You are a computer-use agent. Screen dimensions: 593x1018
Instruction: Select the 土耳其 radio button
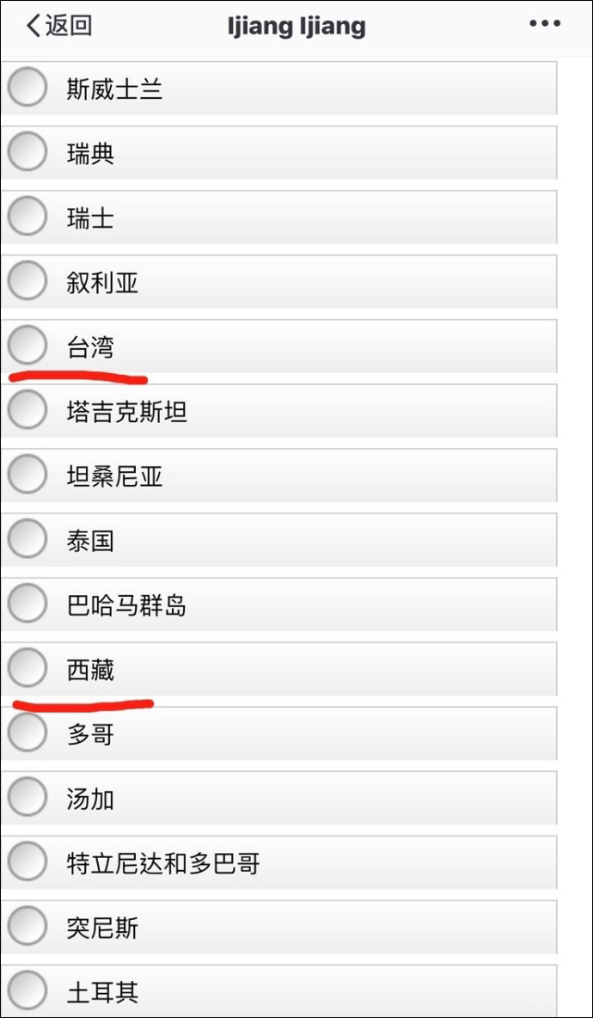point(28,990)
